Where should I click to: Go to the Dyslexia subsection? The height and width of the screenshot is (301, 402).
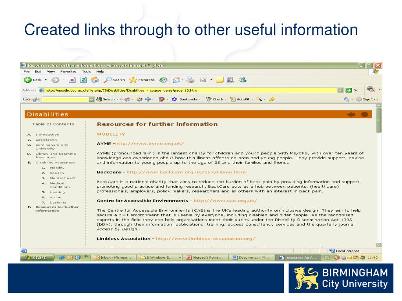(x=58, y=203)
